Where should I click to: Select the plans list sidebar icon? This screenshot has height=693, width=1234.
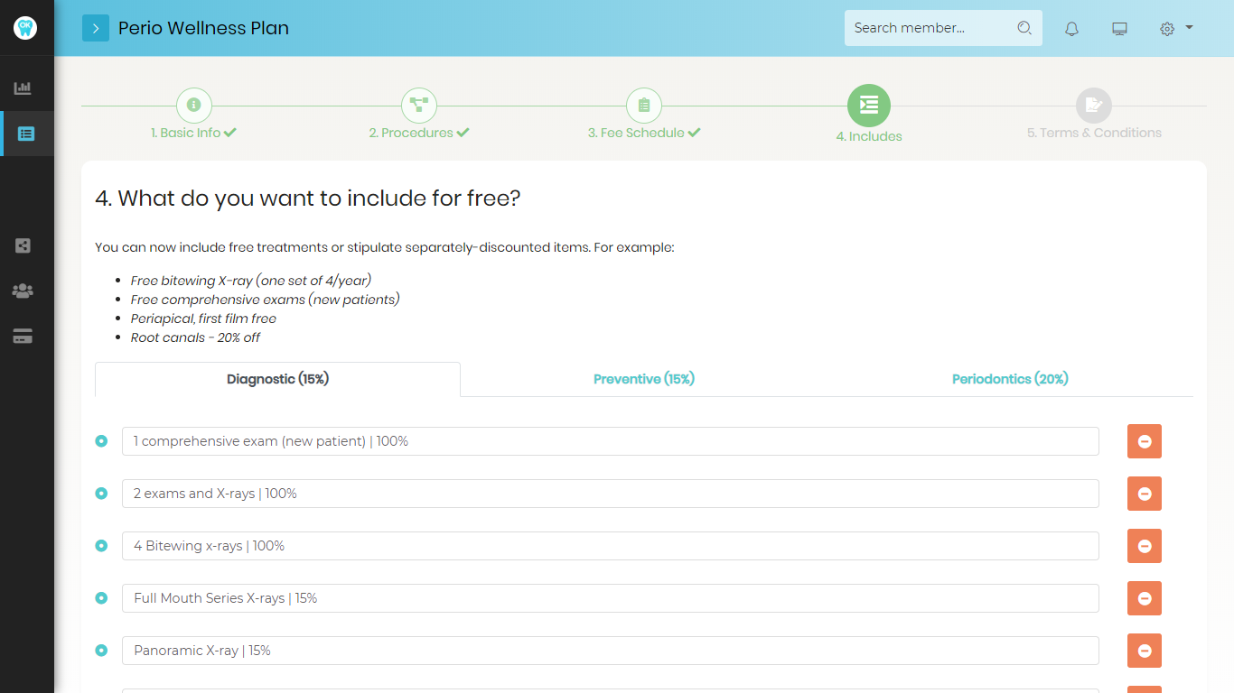point(26,134)
